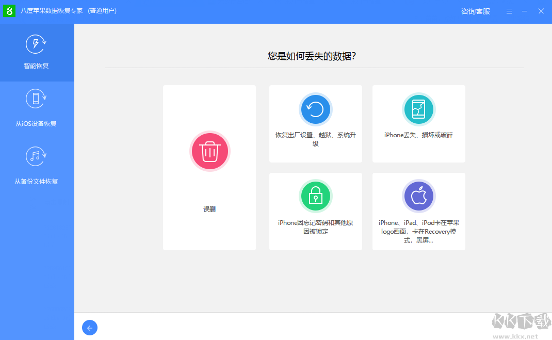552x340 pixels.
Task: Choose the card for device stuck in Recovery mode
Action: pos(418,212)
